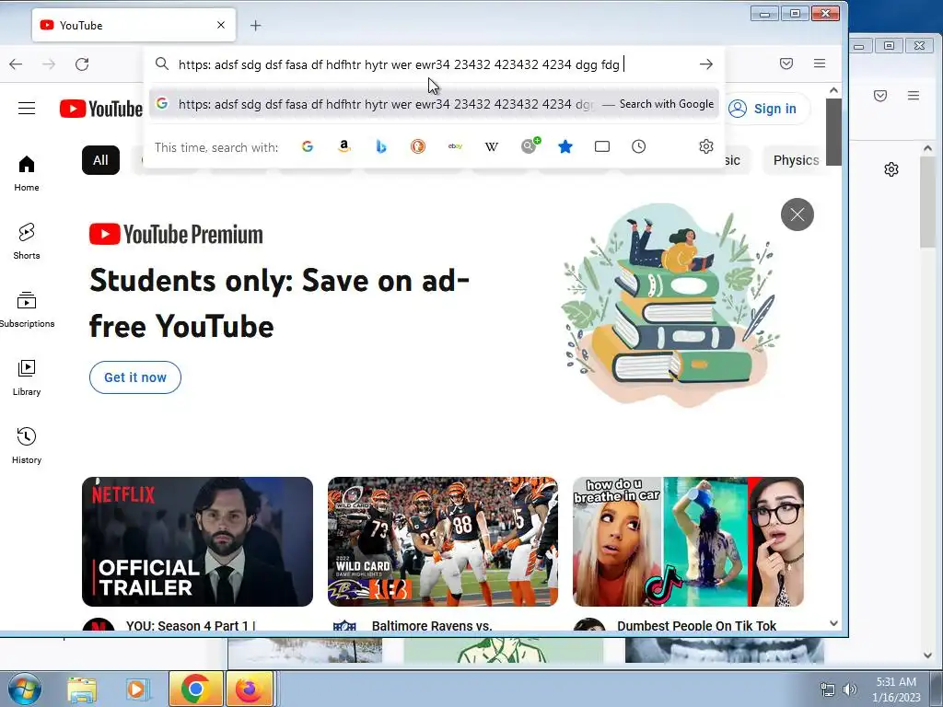Click the YOU: Season 4 Part 1 title
Image resolution: width=943 pixels, height=707 pixels.
click(x=191, y=626)
